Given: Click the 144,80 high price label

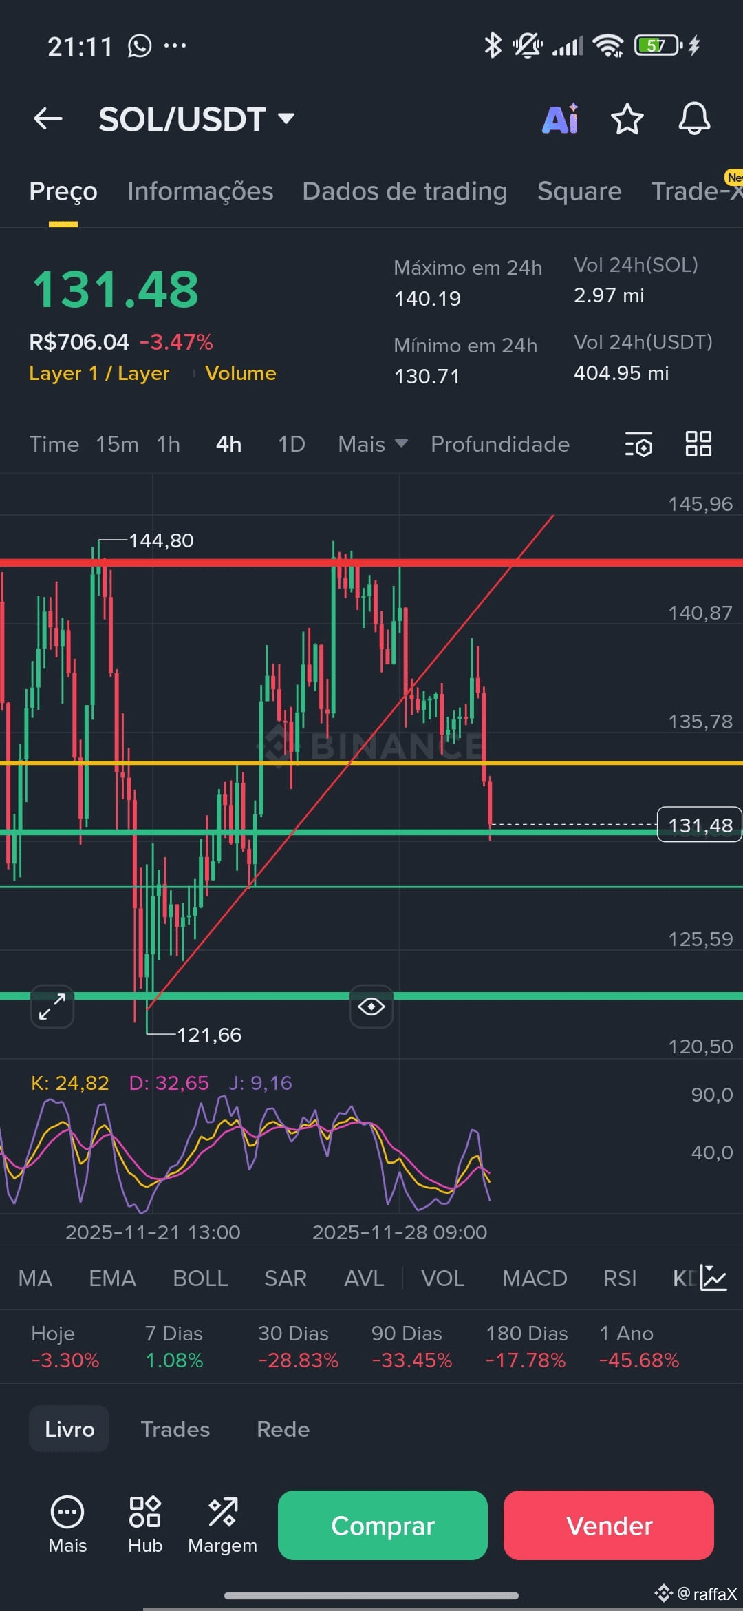Looking at the screenshot, I should pos(161,540).
